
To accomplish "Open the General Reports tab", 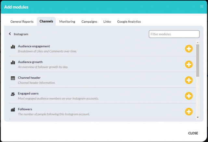I will click(x=22, y=22).
